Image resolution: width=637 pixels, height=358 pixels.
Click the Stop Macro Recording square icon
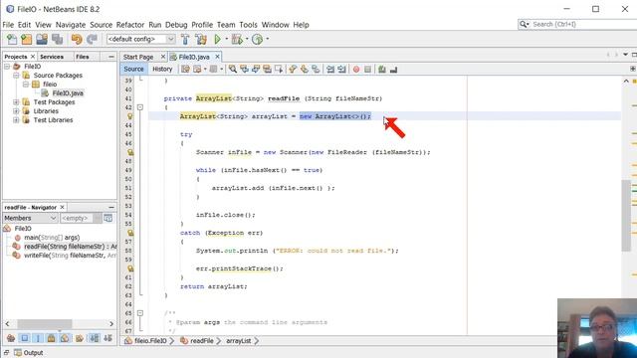367,70
